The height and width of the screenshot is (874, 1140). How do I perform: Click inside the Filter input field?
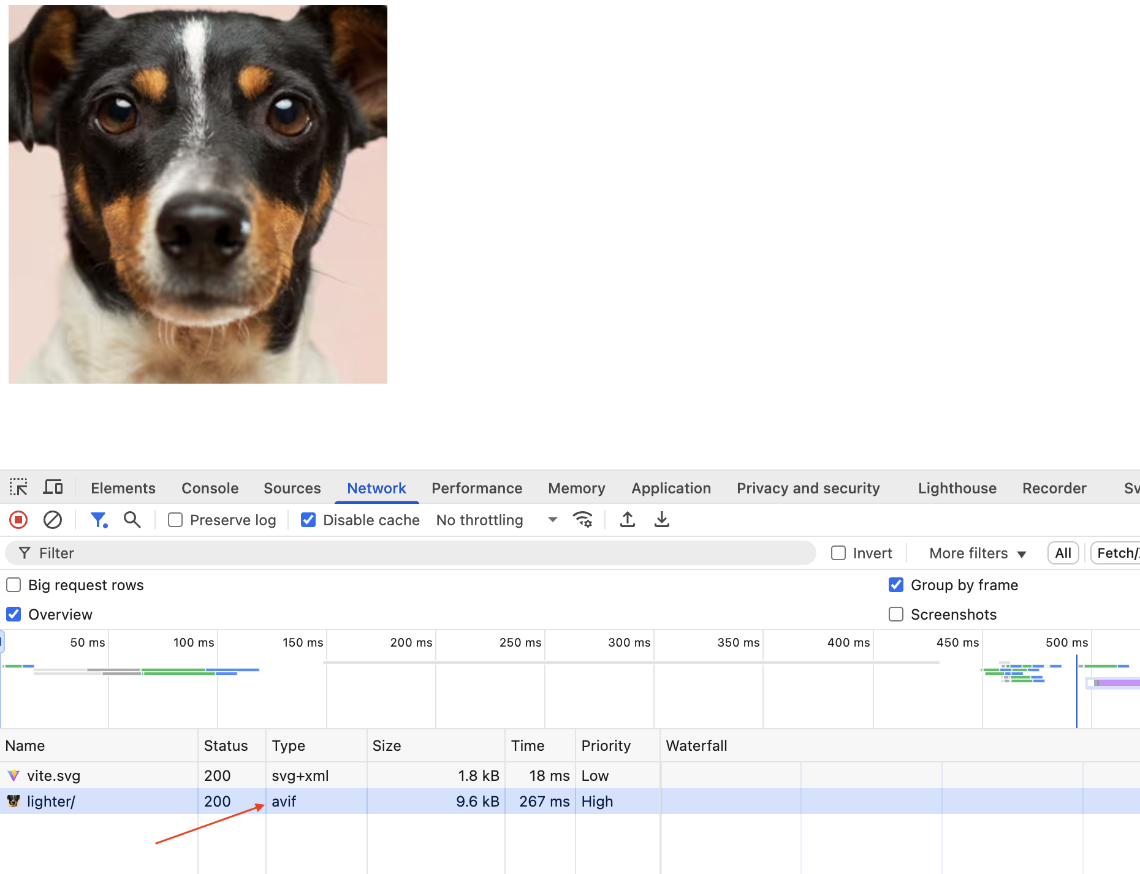click(245, 553)
